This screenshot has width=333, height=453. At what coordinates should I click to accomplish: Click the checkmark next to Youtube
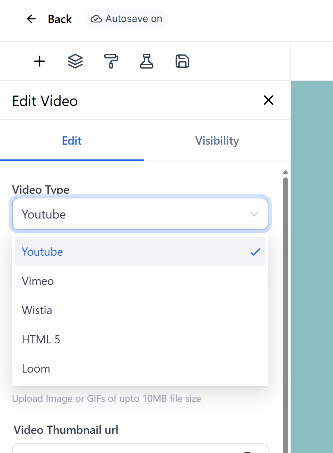[x=255, y=252]
